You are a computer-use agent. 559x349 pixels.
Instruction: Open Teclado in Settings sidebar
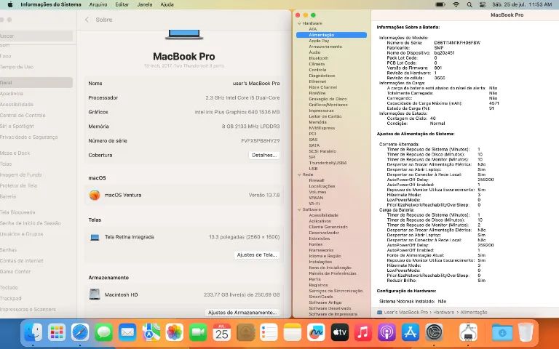(9, 287)
